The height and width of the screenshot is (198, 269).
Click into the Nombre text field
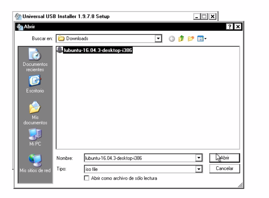tap(140, 158)
